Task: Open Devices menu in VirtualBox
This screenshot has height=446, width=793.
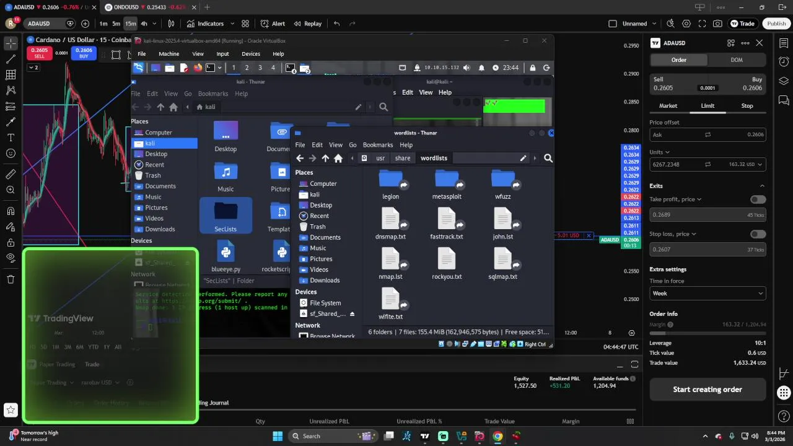Action: click(251, 54)
